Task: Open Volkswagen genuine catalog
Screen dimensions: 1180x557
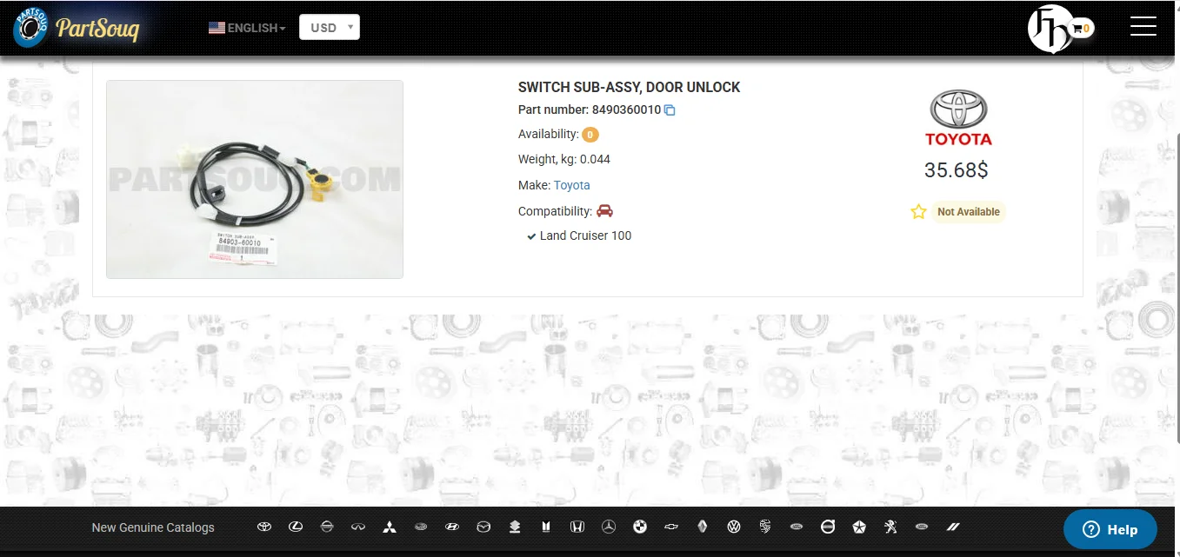Action: (x=734, y=527)
